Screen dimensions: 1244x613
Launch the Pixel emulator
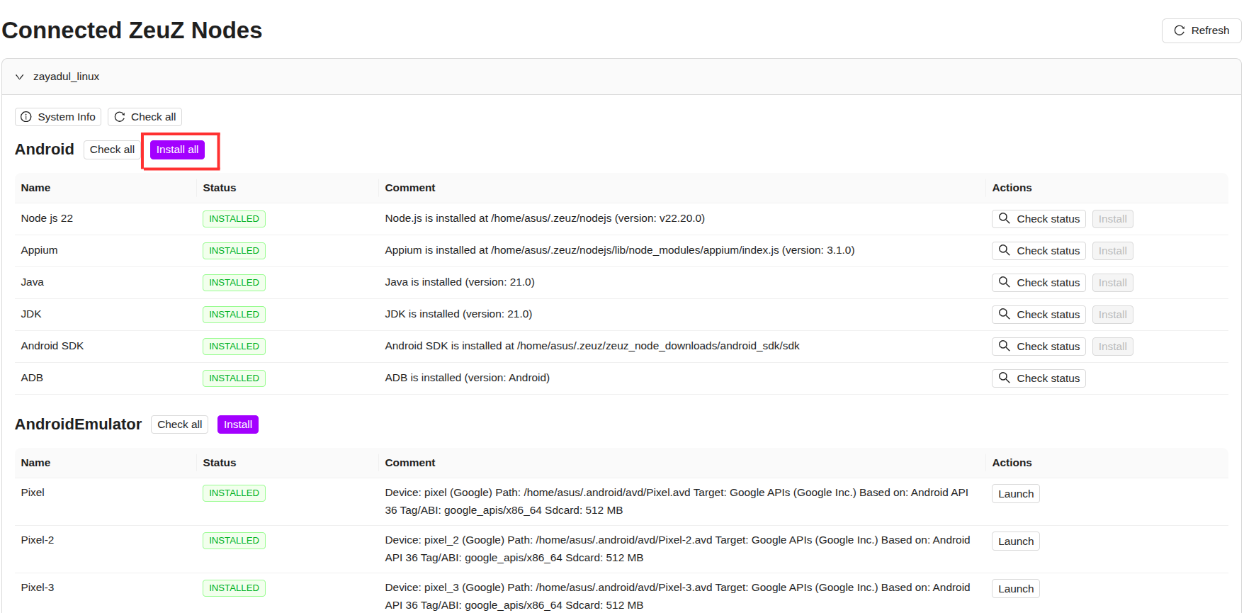1015,494
